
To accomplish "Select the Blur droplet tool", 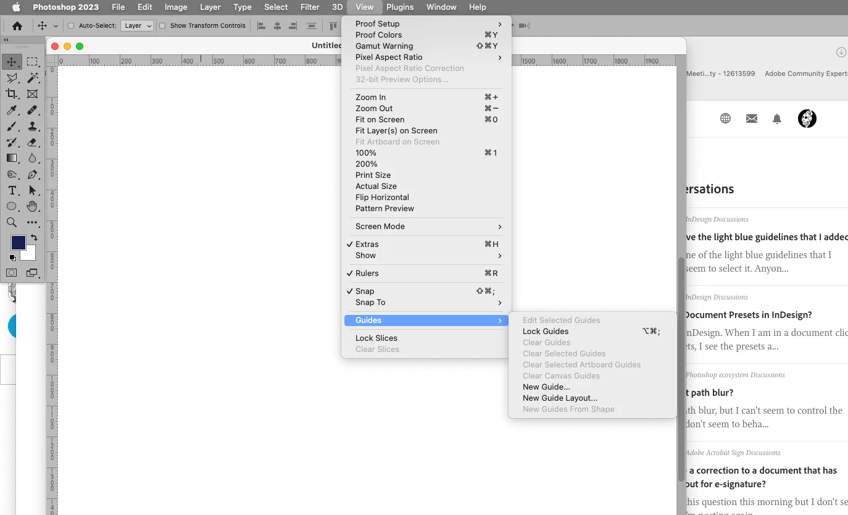I will coord(33,158).
